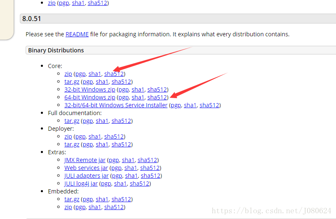This screenshot has height=219, width=336.
Task: Open sha512 for JMX Remote jar
Action: tap(147, 160)
